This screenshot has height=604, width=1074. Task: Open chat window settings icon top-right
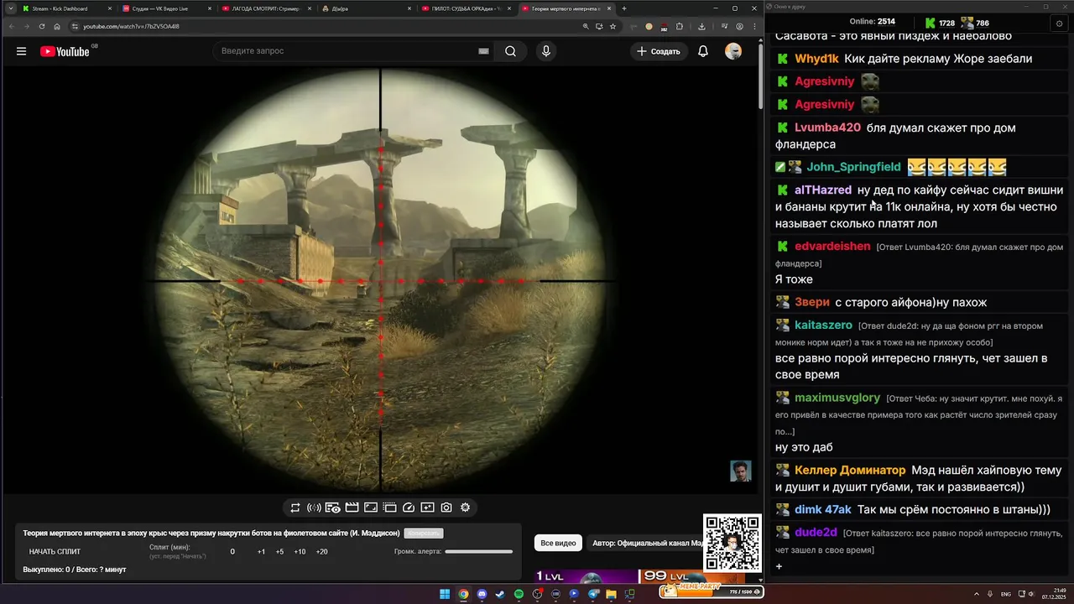pos(1059,23)
